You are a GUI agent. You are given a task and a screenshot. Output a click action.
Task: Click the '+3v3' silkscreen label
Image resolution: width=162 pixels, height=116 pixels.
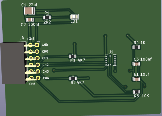pyautogui.click(x=30, y=39)
